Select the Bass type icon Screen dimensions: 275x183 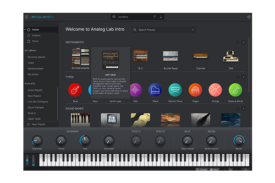click(x=75, y=90)
